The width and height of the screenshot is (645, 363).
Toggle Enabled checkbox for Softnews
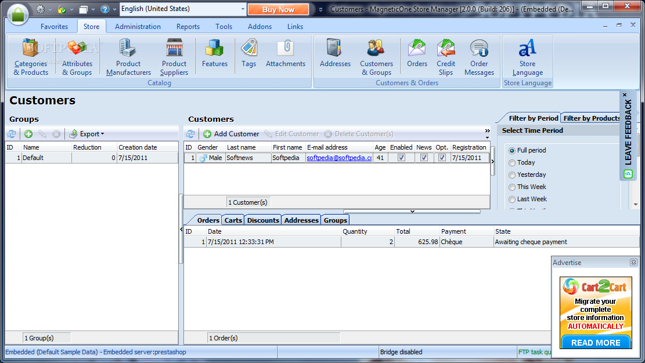click(x=402, y=158)
